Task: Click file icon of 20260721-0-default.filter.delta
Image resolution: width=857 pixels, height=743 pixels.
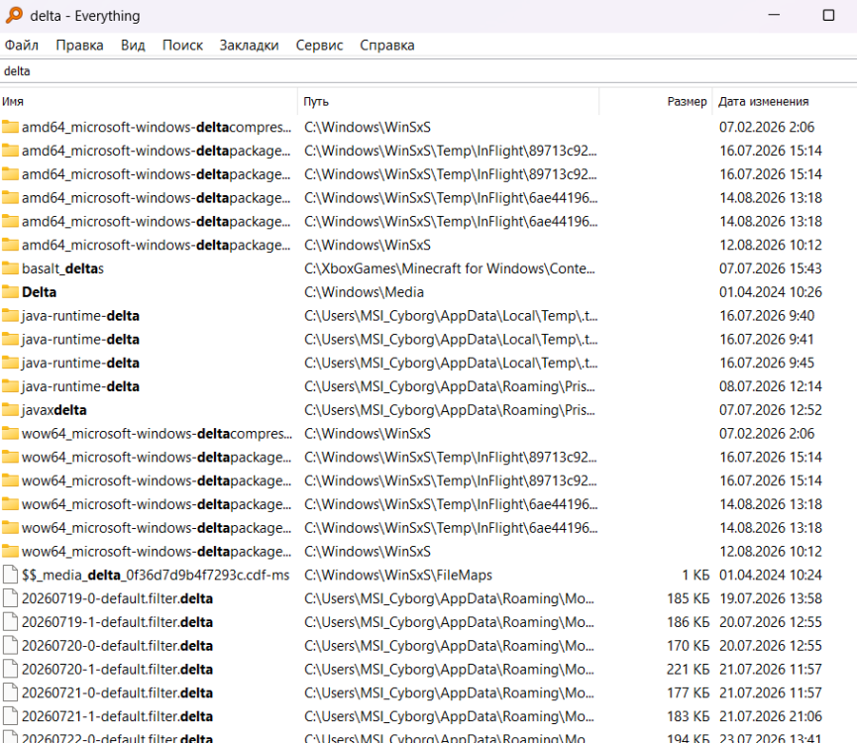Action: pyautogui.click(x=10, y=692)
